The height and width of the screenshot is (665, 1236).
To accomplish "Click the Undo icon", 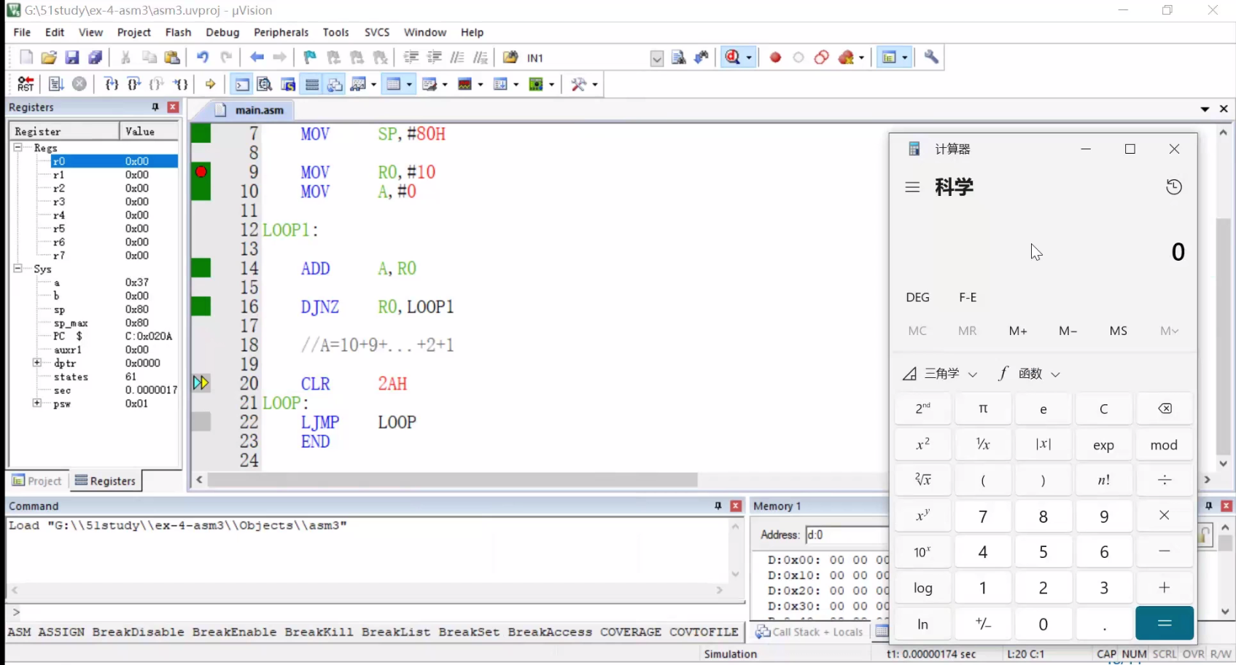I will (x=203, y=58).
